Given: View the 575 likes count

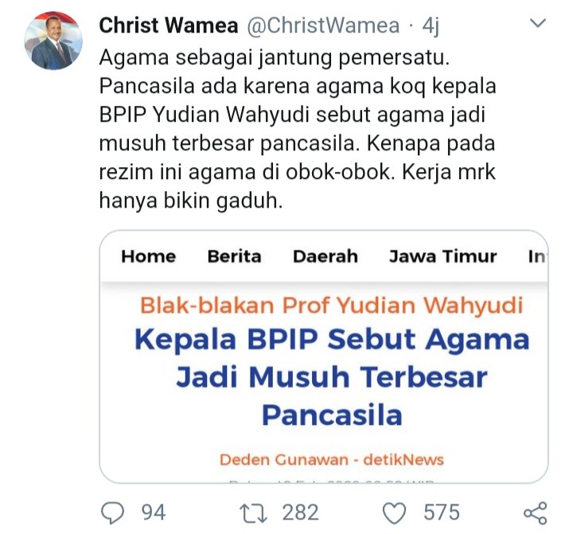Looking at the screenshot, I should pyautogui.click(x=442, y=513).
